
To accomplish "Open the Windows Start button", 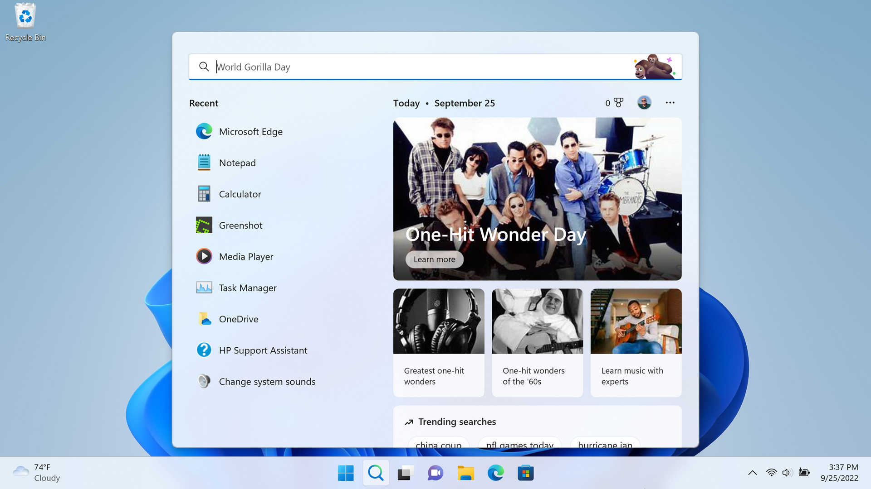I will coord(346,473).
